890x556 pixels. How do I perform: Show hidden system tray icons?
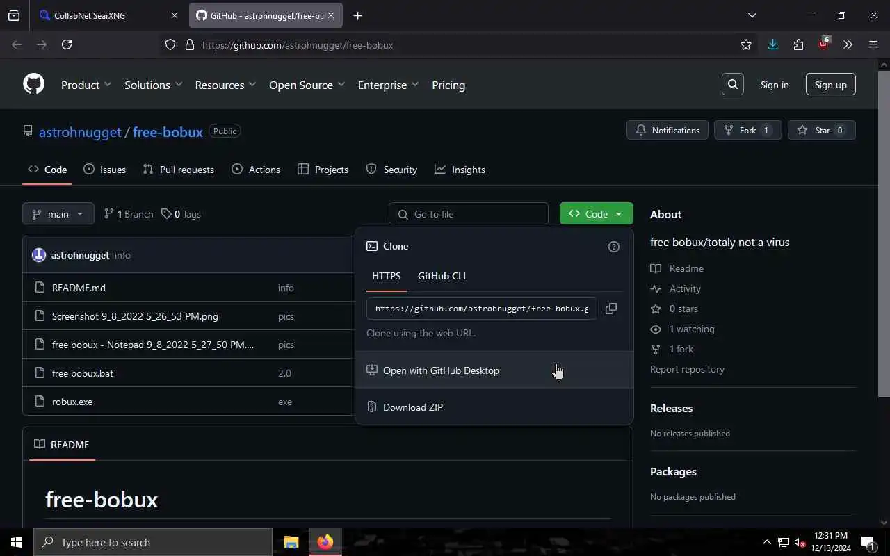[766, 542]
